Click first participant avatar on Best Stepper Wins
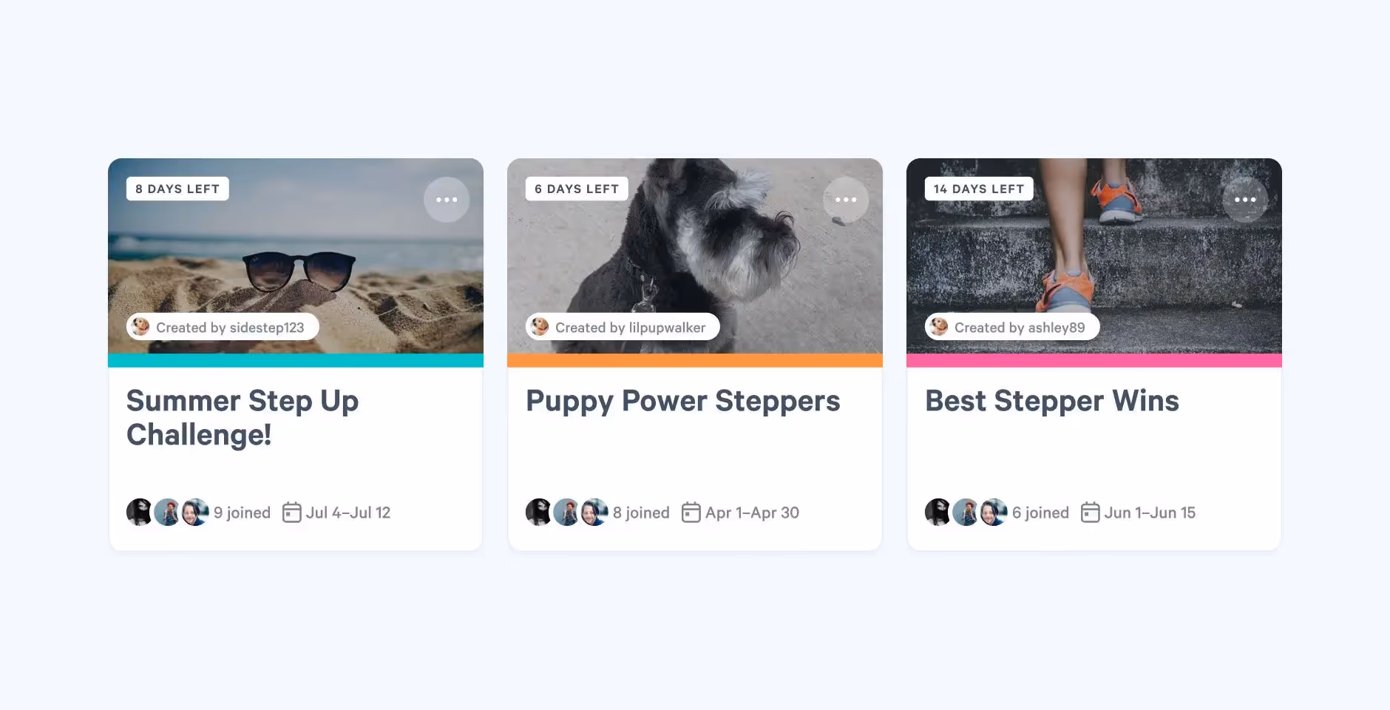The height and width of the screenshot is (710, 1390). (939, 512)
